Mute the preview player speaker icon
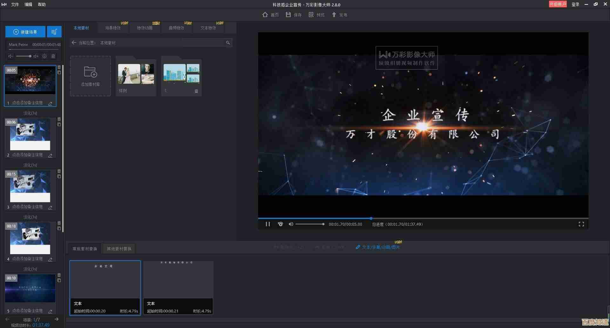The width and height of the screenshot is (610, 328). pos(291,224)
